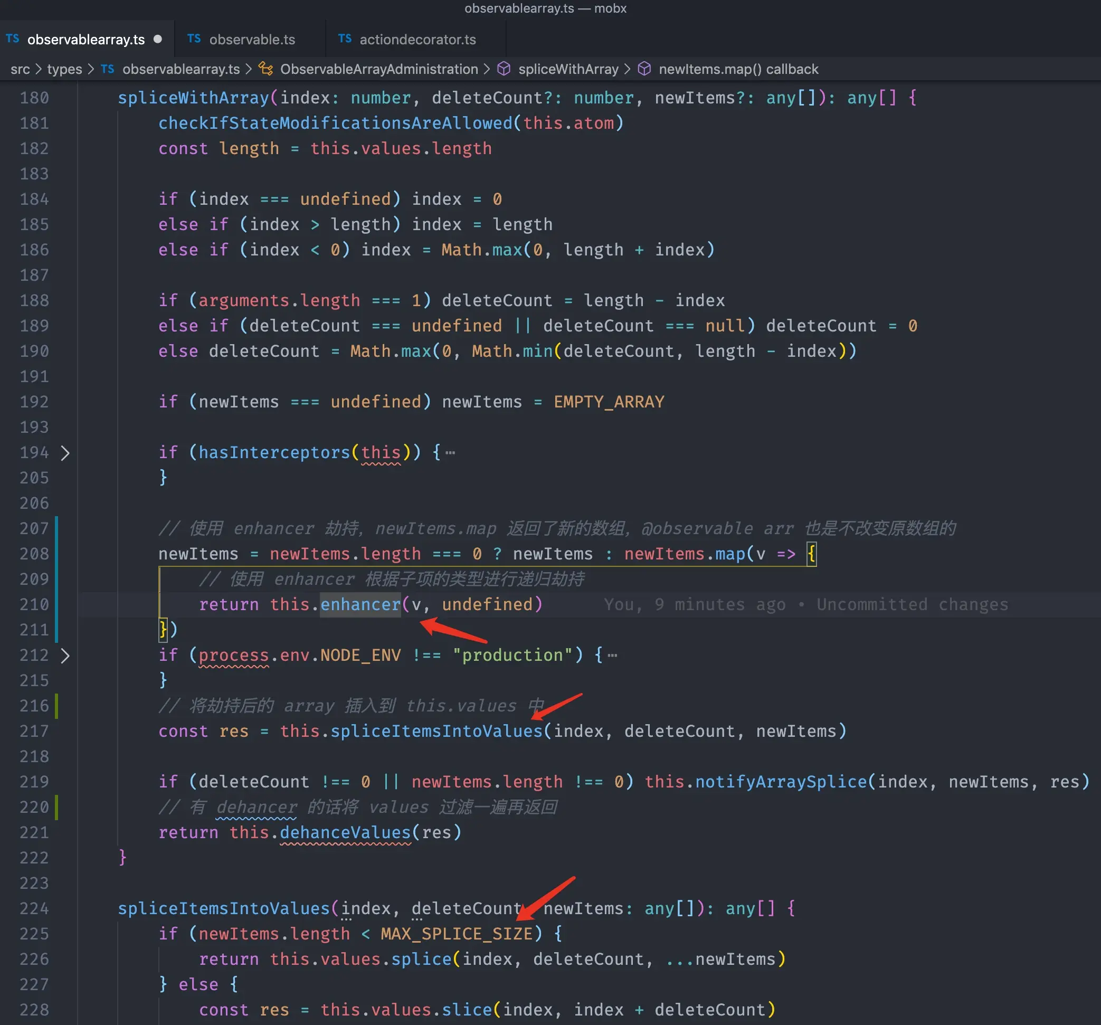The width and height of the screenshot is (1101, 1025).
Task: Click the cube icon before spliceWithArray breadcrumb
Action: click(504, 69)
